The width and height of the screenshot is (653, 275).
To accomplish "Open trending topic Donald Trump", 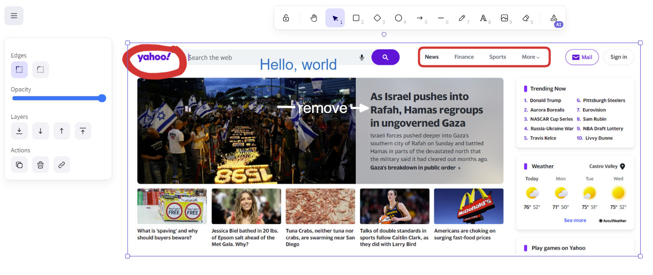I will [x=545, y=101].
